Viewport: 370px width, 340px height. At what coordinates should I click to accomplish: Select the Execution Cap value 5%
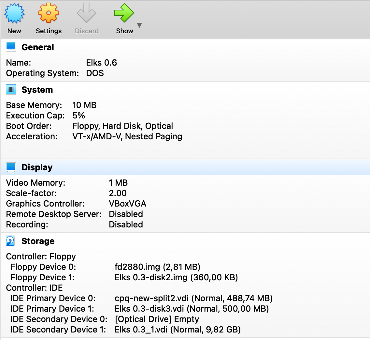(78, 116)
